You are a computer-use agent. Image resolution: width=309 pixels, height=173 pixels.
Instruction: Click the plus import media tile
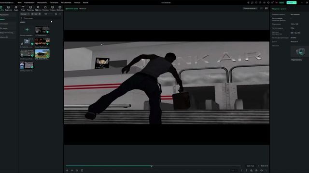point(27,30)
